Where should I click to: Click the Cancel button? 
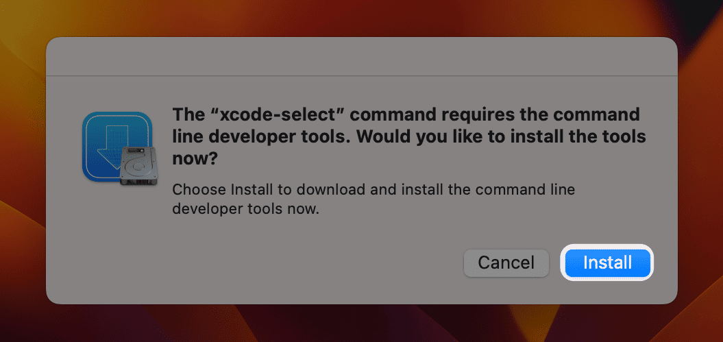[506, 262]
